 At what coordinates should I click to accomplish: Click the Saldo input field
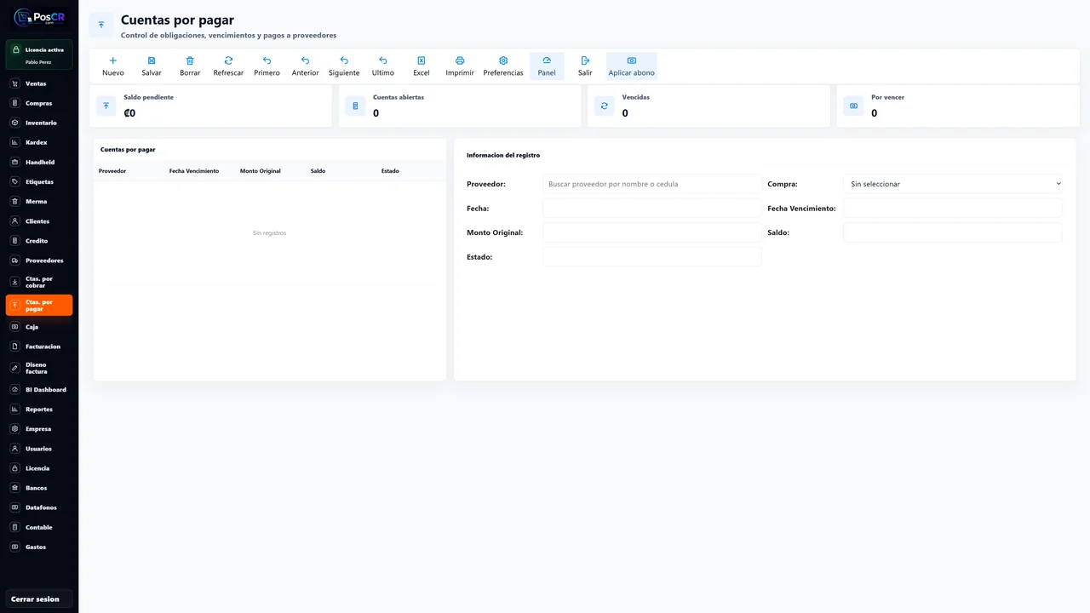point(953,232)
